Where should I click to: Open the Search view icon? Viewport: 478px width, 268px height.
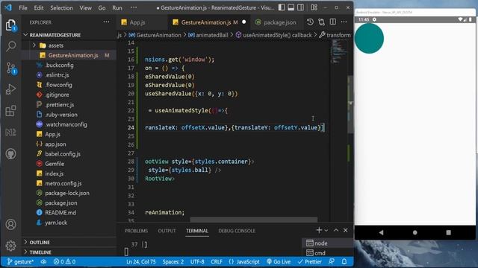pyautogui.click(x=10, y=46)
